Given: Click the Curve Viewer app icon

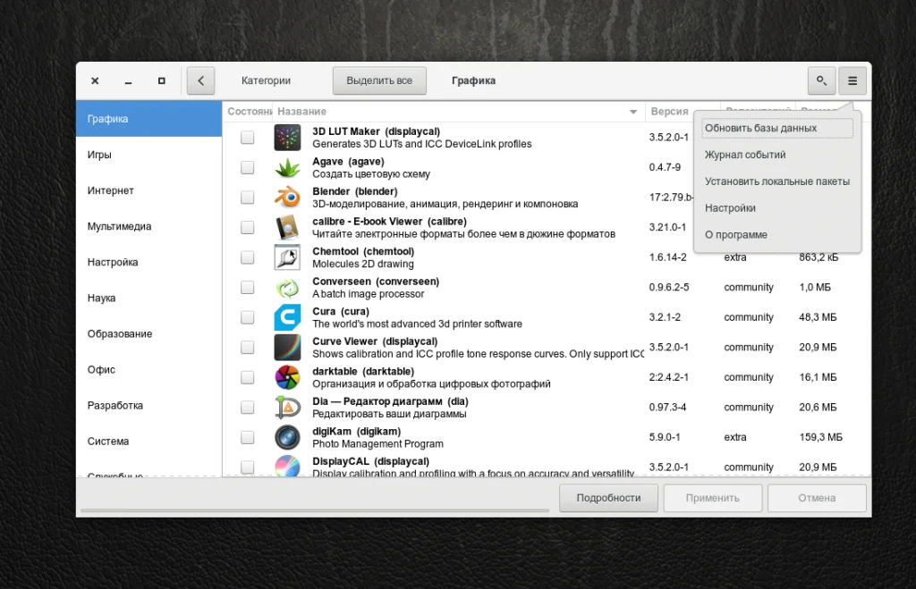Looking at the screenshot, I should [287, 348].
